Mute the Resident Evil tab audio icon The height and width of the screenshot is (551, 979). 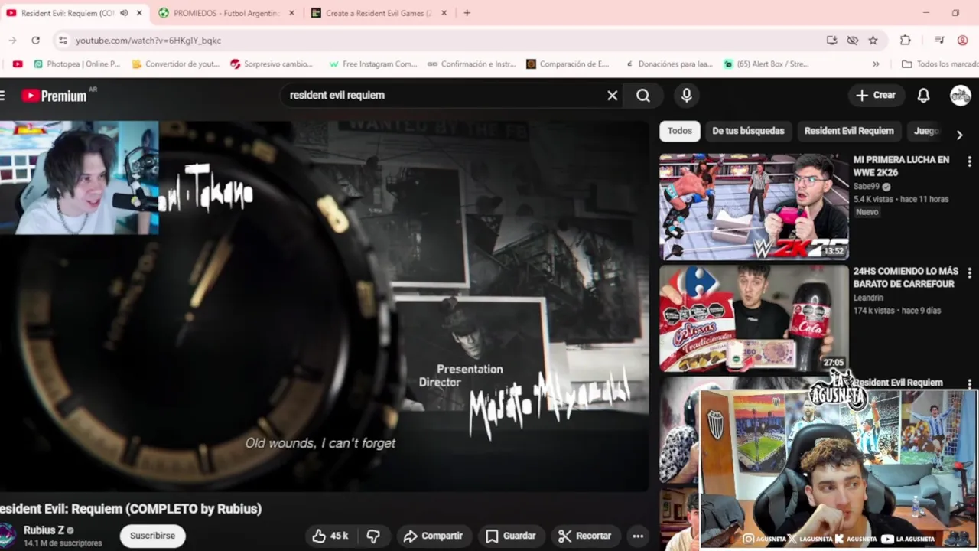point(124,13)
